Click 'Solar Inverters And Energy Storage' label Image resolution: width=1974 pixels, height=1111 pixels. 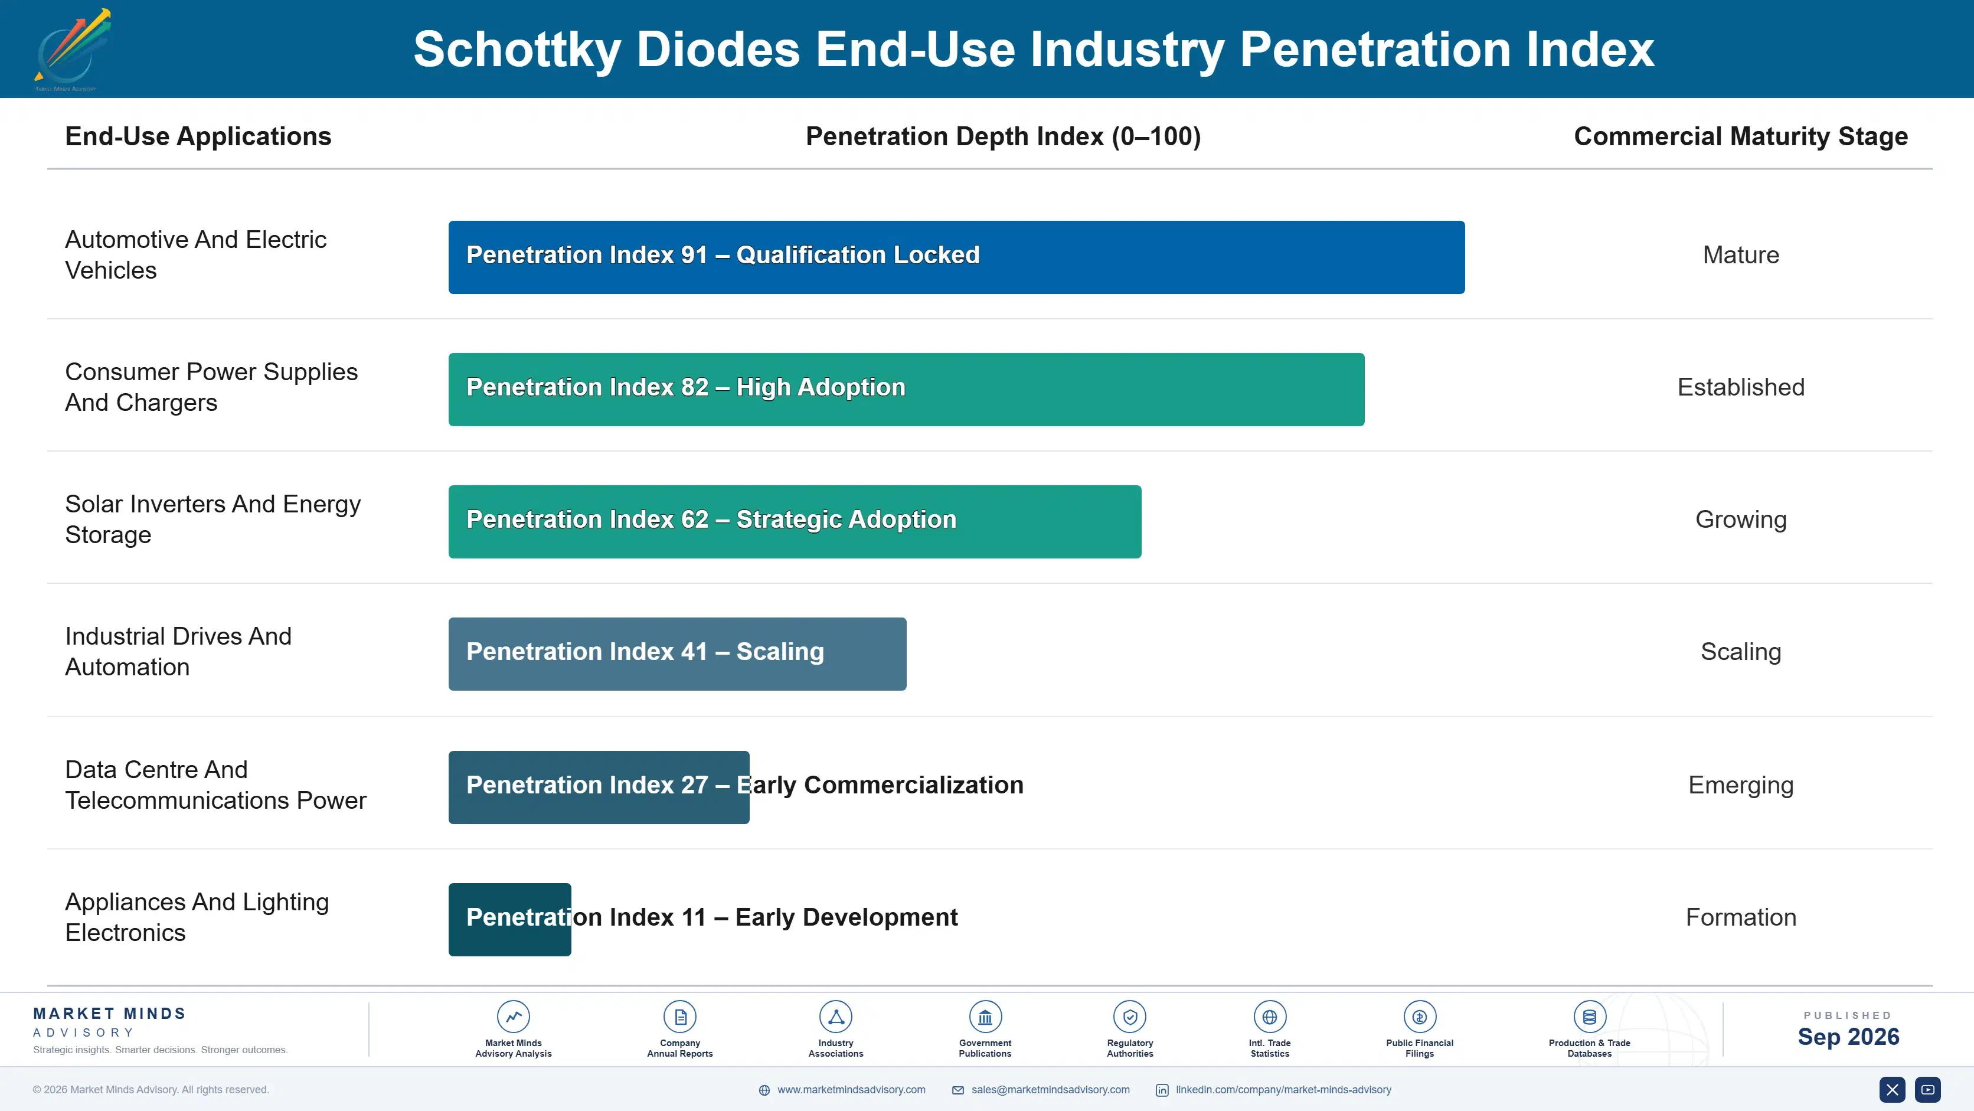[213, 519]
